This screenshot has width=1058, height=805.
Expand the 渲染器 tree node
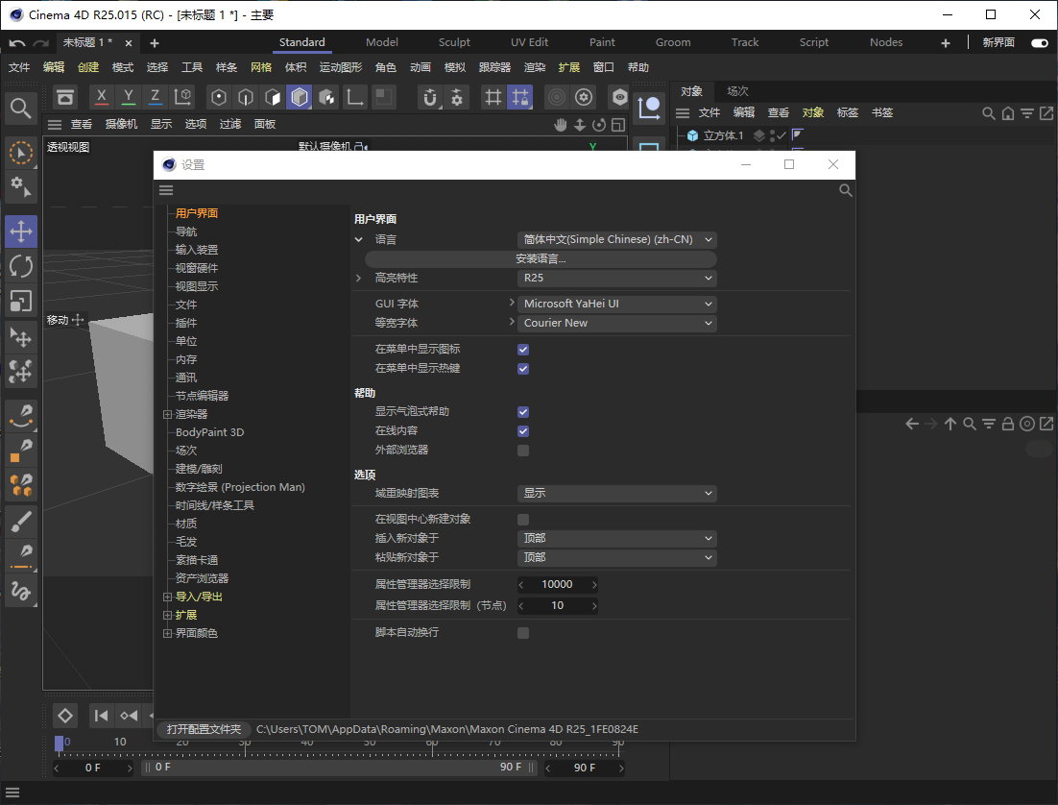coord(167,414)
